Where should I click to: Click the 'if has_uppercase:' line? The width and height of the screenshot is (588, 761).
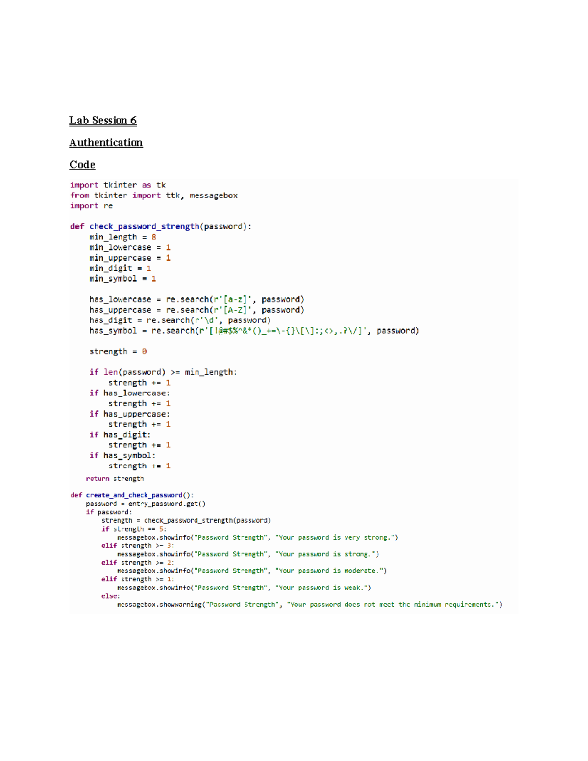pos(129,414)
